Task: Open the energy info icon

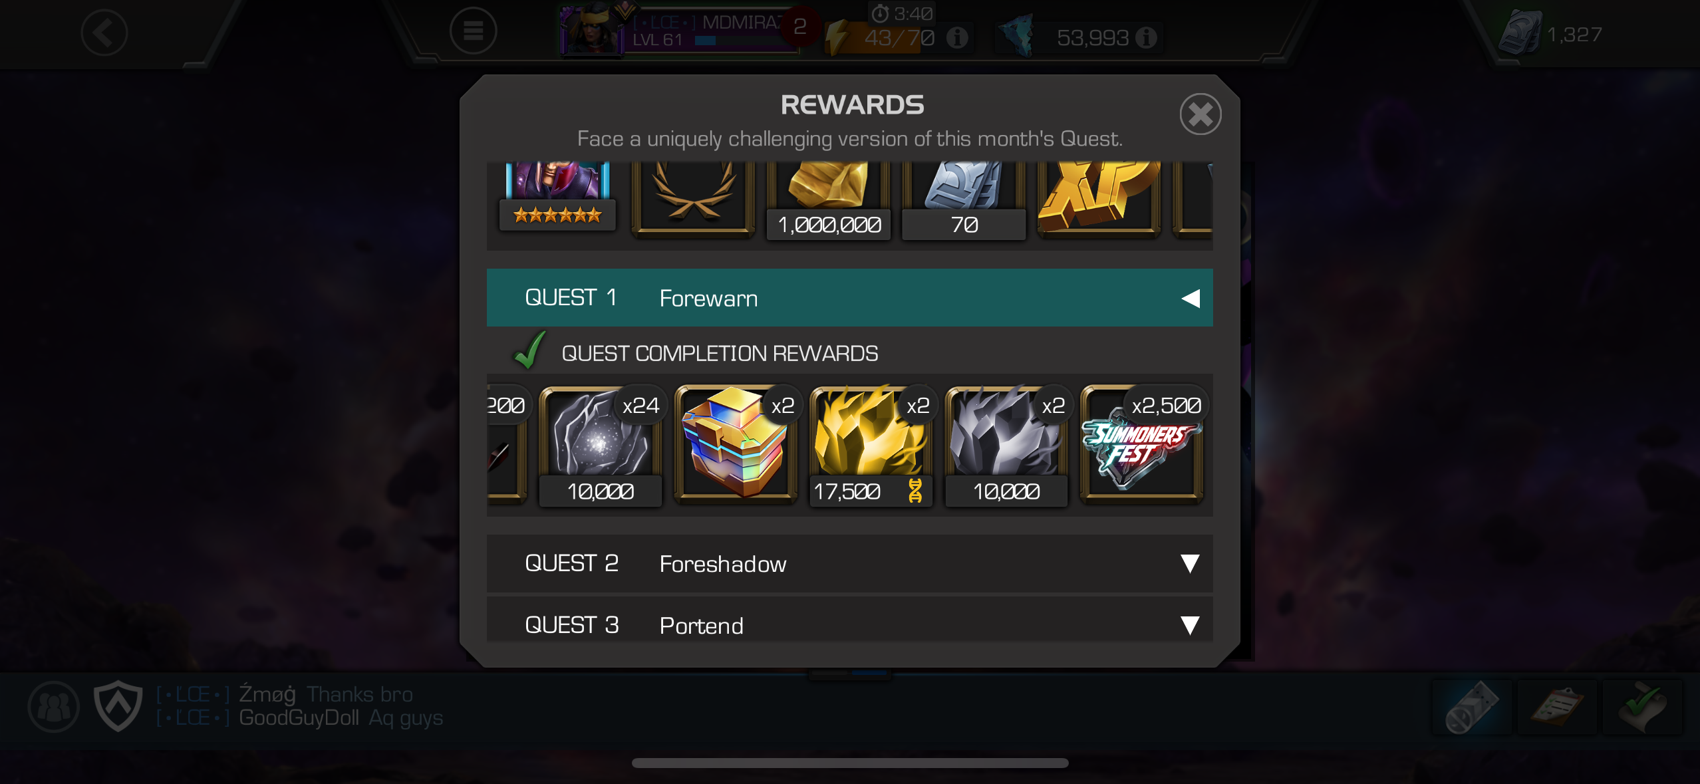Action: tap(957, 38)
